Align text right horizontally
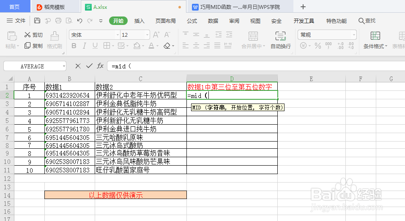Viewport: 405px width, 221px height. pyautogui.click(x=207, y=46)
